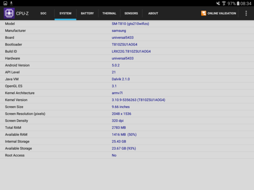Tap the Available RAM row label
The width and height of the screenshot is (254, 190).
tap(16, 135)
